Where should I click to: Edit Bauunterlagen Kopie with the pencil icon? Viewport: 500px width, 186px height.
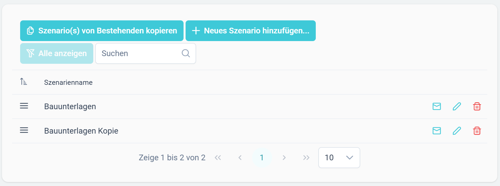click(x=457, y=131)
